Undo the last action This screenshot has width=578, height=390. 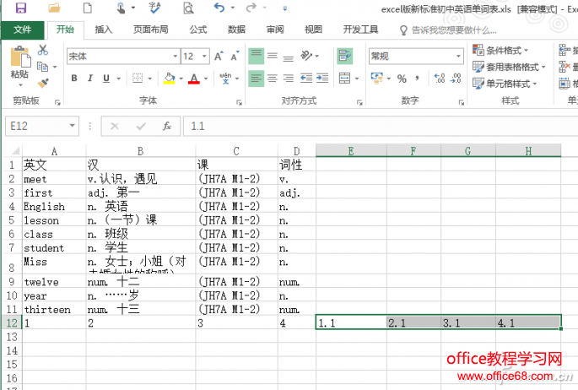[219, 8]
